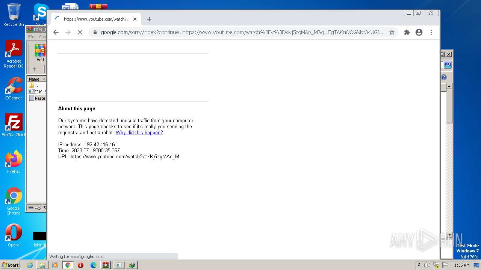Image resolution: width=481 pixels, height=270 pixels.
Task: Open a new tab with plus button
Action: 149,19
